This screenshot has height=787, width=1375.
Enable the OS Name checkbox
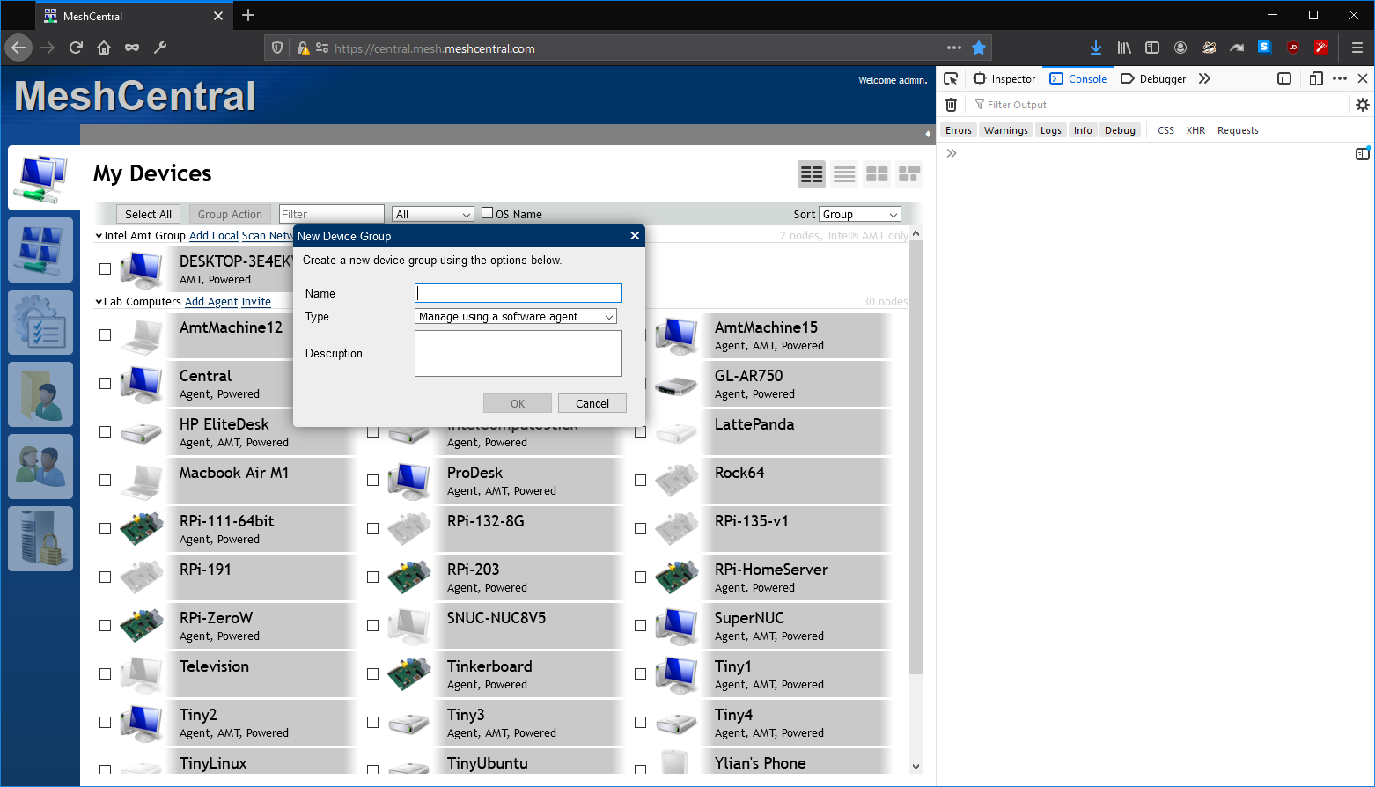[x=487, y=212]
